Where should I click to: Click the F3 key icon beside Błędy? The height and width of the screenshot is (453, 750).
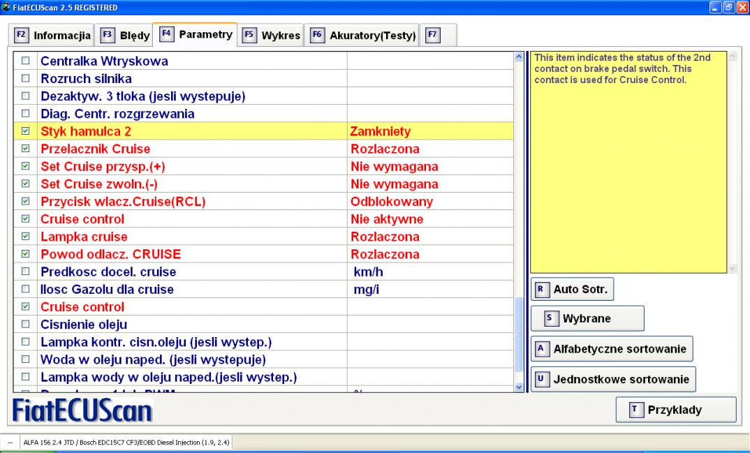pyautogui.click(x=107, y=34)
